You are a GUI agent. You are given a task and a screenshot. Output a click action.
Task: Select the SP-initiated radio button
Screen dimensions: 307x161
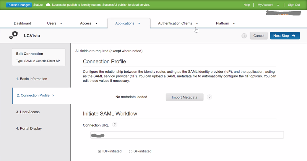[x=131, y=152]
